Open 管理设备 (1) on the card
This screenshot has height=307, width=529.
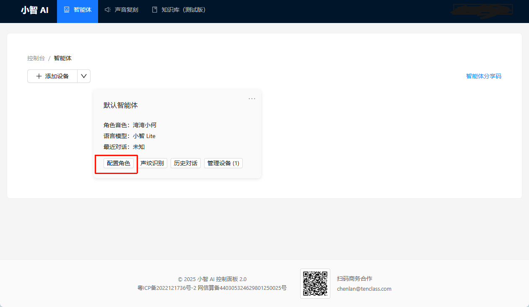(223, 163)
